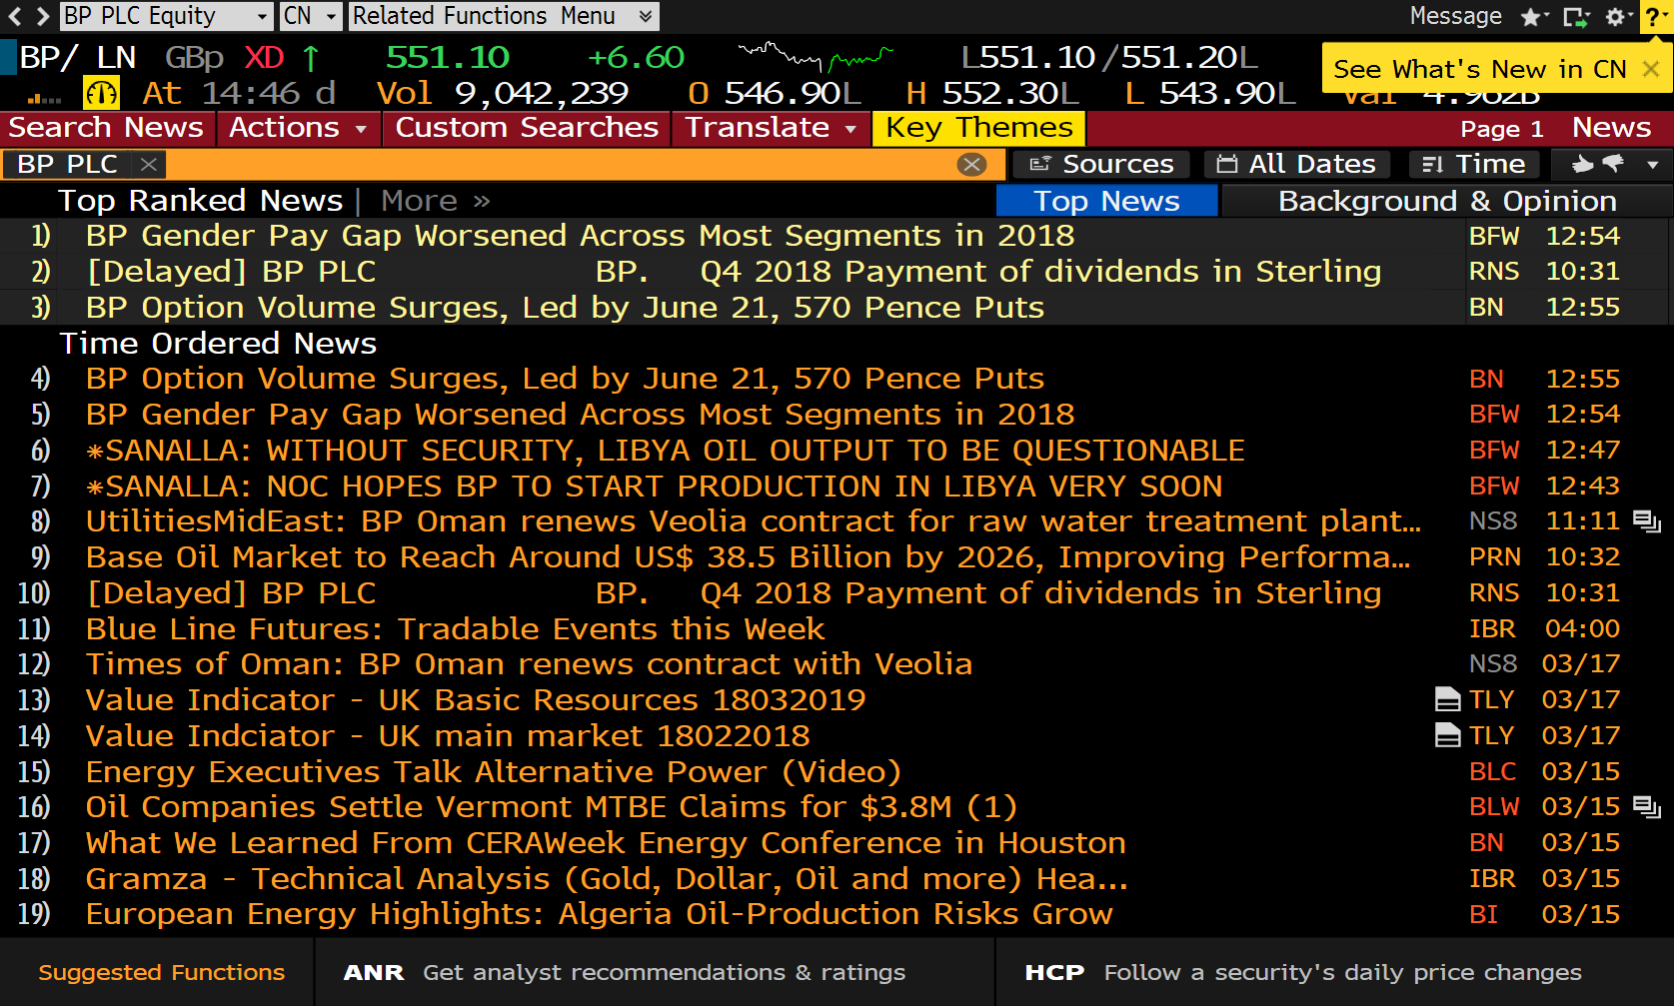Click the export window icon
Viewport: 1674px width, 1006px height.
[x=1575, y=17]
